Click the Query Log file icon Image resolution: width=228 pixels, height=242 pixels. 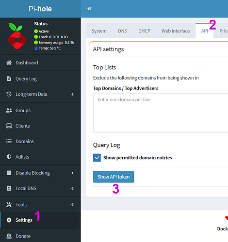(9, 79)
